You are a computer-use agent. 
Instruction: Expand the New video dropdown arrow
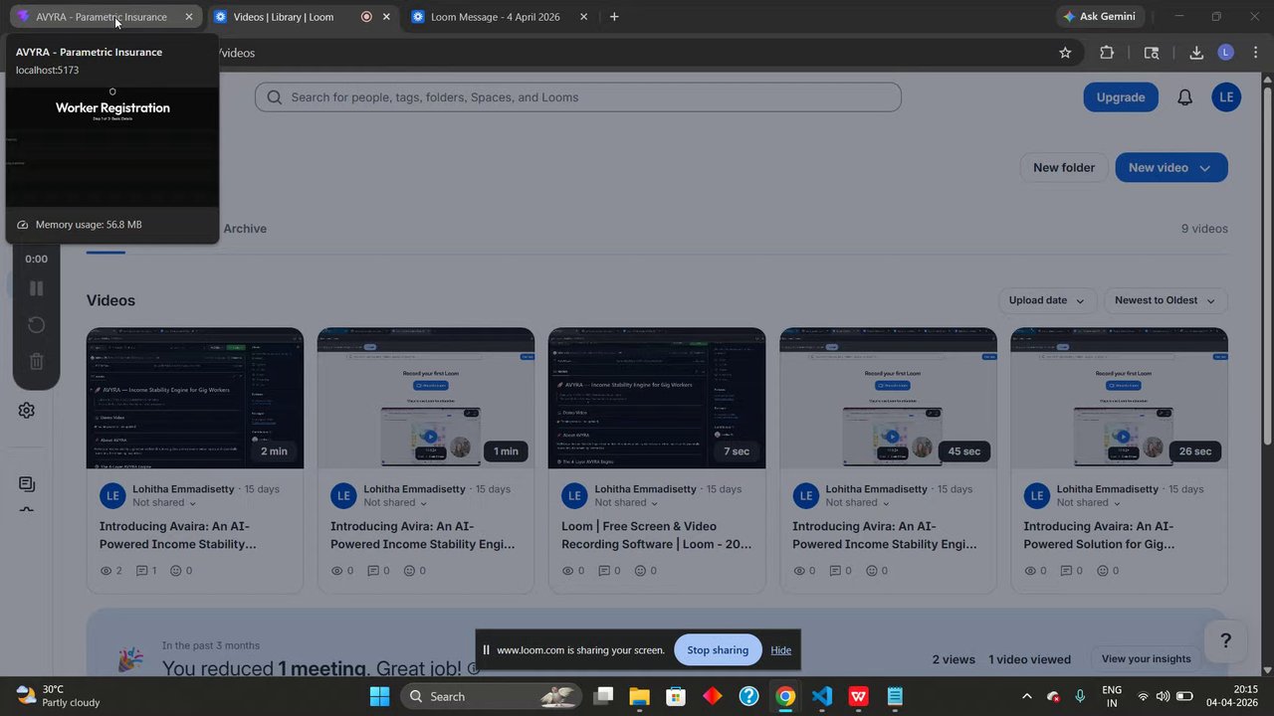tap(1204, 168)
